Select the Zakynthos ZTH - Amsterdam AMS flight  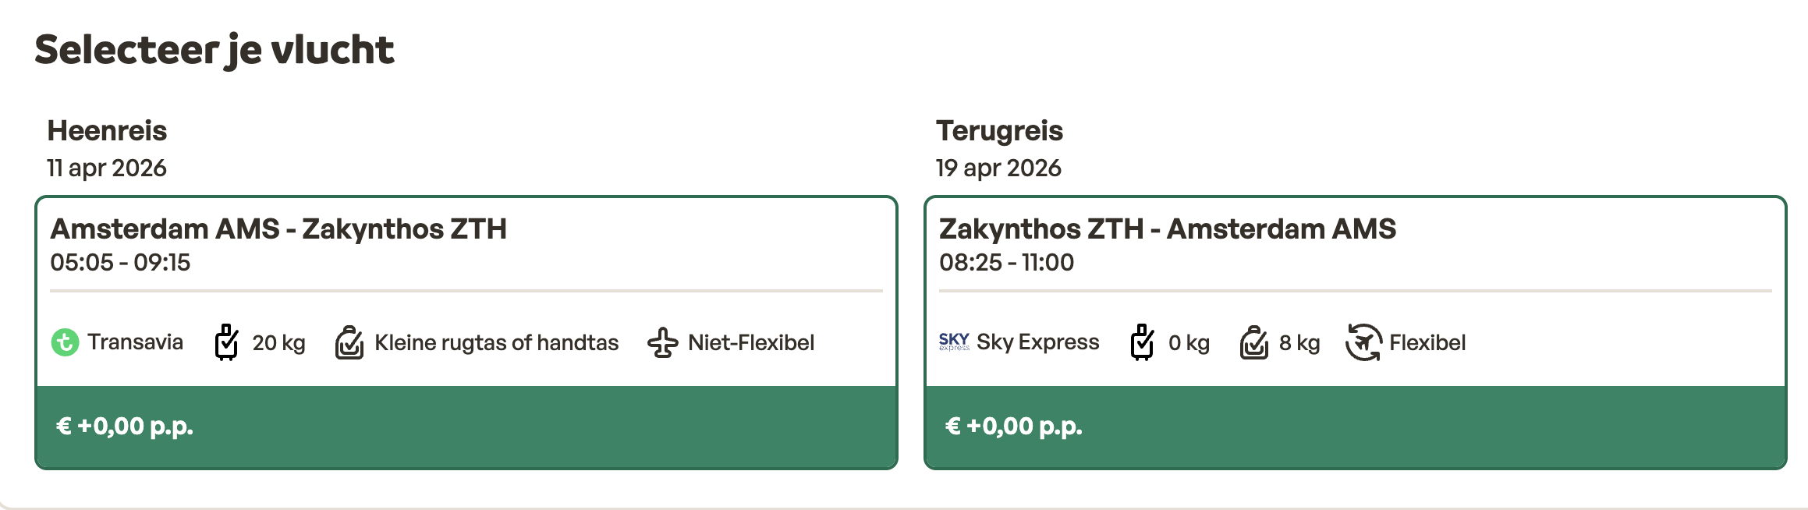1167,229
